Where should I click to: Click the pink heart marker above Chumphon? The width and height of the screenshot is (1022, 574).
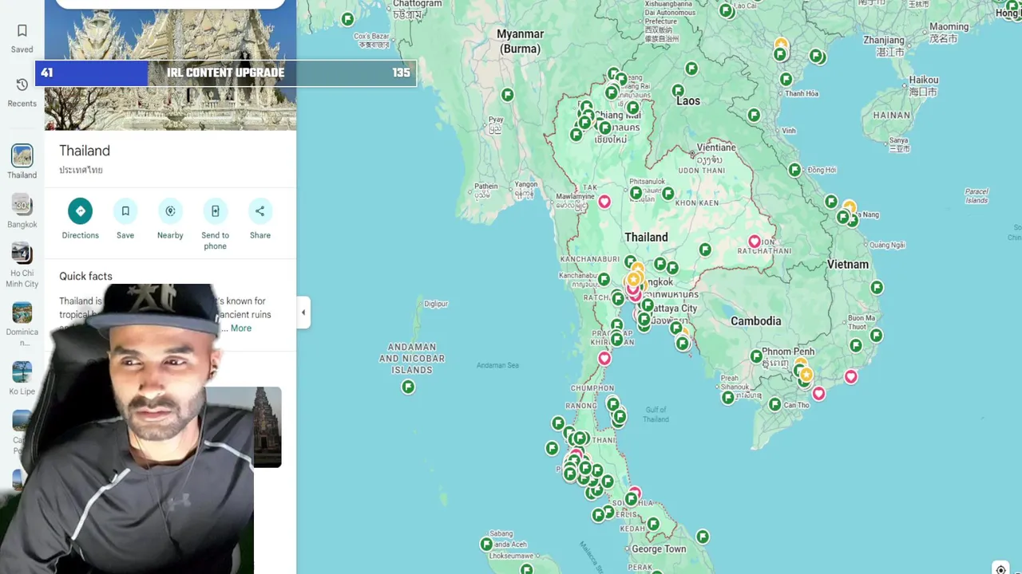(604, 358)
